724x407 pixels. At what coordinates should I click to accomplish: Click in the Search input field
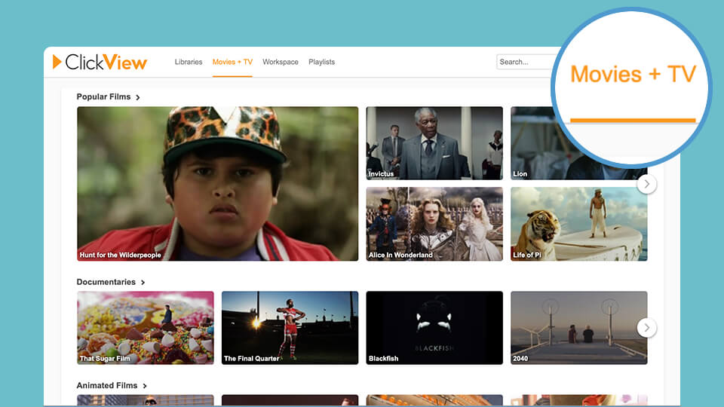tap(524, 62)
